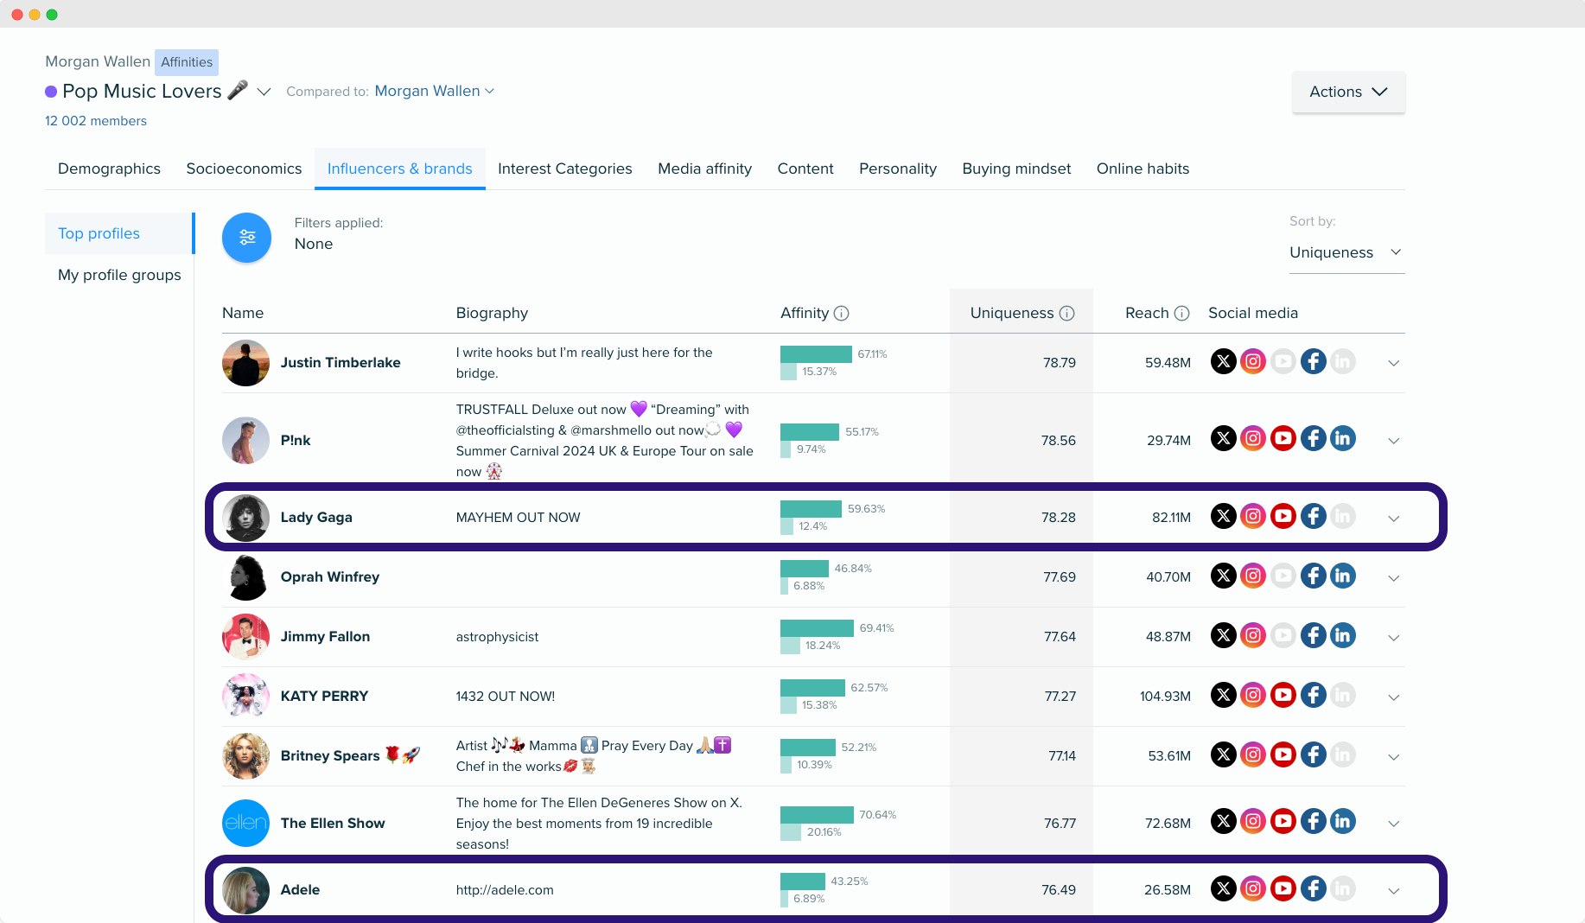Open P!nk's YouTube icon
Viewport: 1585px width, 923px height.
tap(1283, 439)
